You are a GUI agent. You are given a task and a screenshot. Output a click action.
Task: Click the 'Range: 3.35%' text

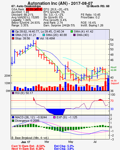tap(20, 26)
